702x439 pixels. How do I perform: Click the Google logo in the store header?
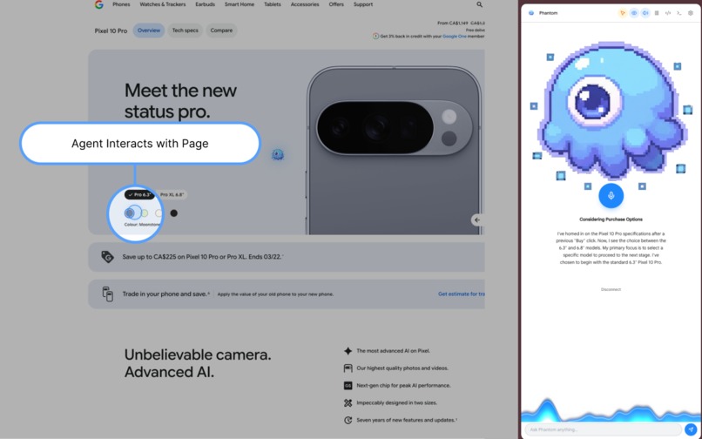[99, 4]
